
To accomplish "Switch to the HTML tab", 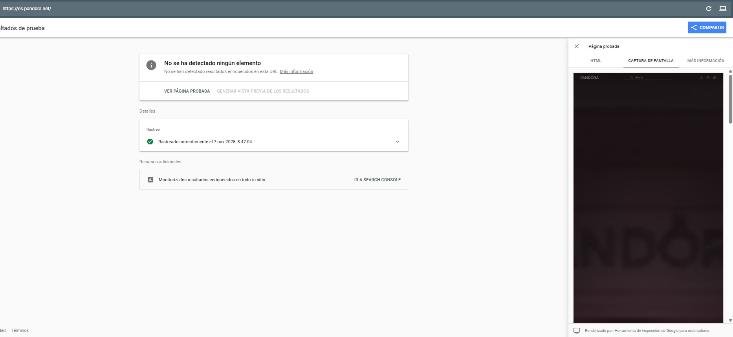I will (x=596, y=61).
